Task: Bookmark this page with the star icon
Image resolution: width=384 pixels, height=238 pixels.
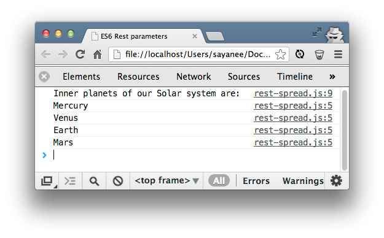Action: 280,55
